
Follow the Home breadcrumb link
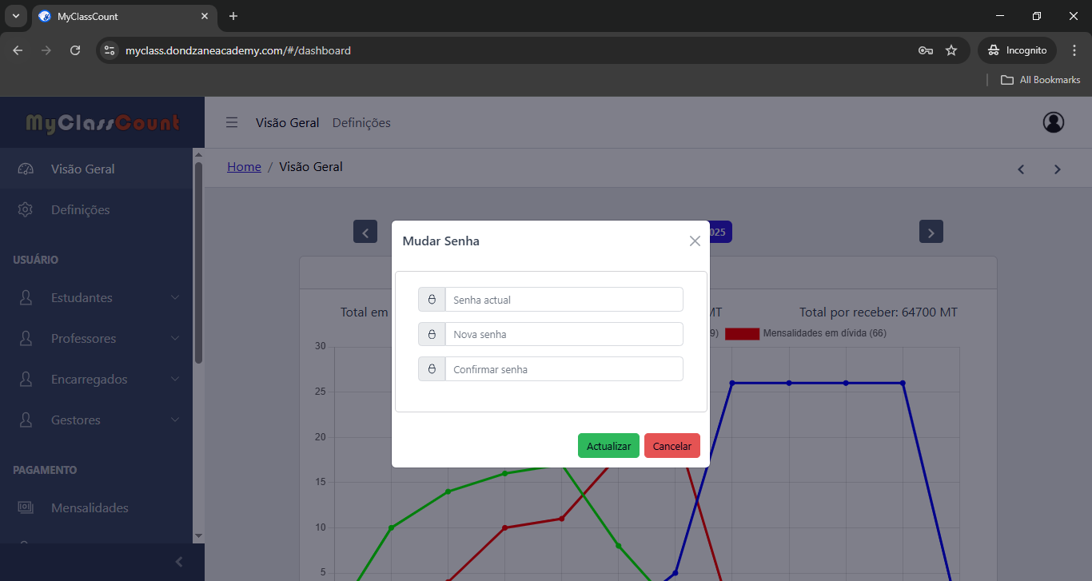(x=244, y=166)
